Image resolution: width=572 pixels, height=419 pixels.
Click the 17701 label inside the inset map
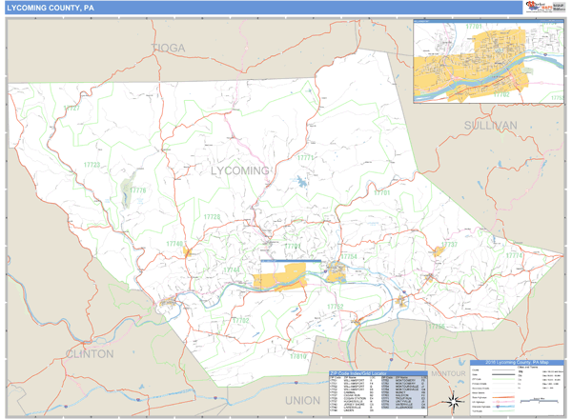tap(474, 27)
